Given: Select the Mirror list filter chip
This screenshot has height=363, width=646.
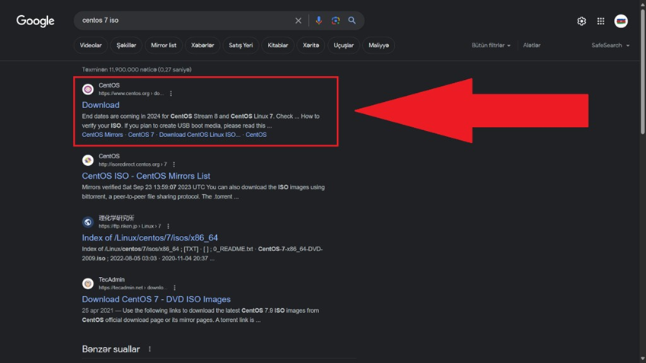Looking at the screenshot, I should [164, 46].
